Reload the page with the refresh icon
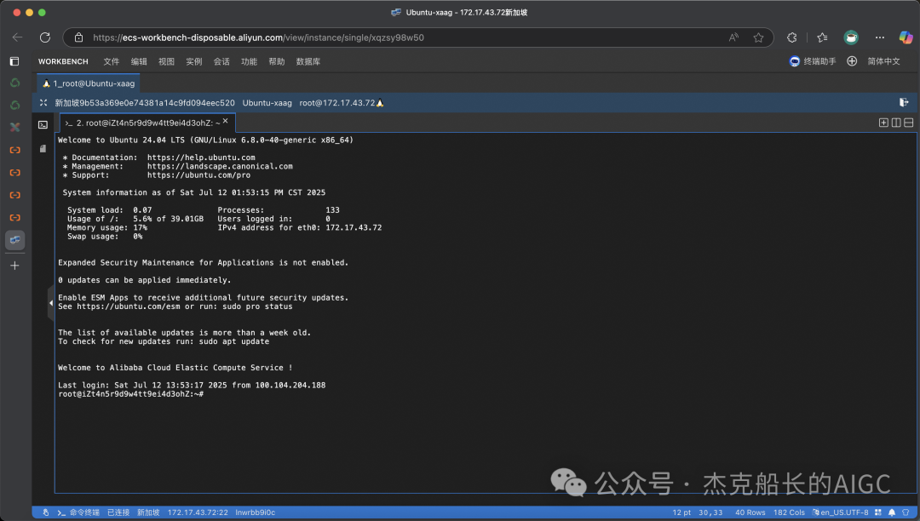The image size is (920, 521). click(45, 37)
